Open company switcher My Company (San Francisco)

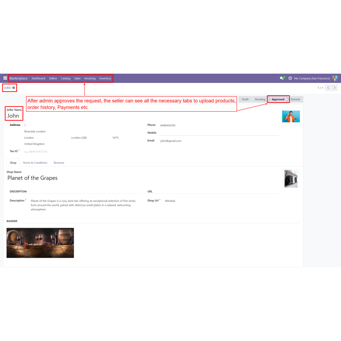312,78
